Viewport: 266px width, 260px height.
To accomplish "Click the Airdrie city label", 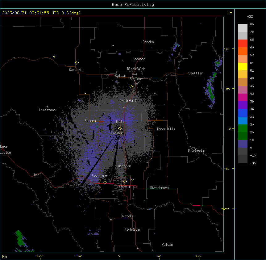I will pos(125,166).
